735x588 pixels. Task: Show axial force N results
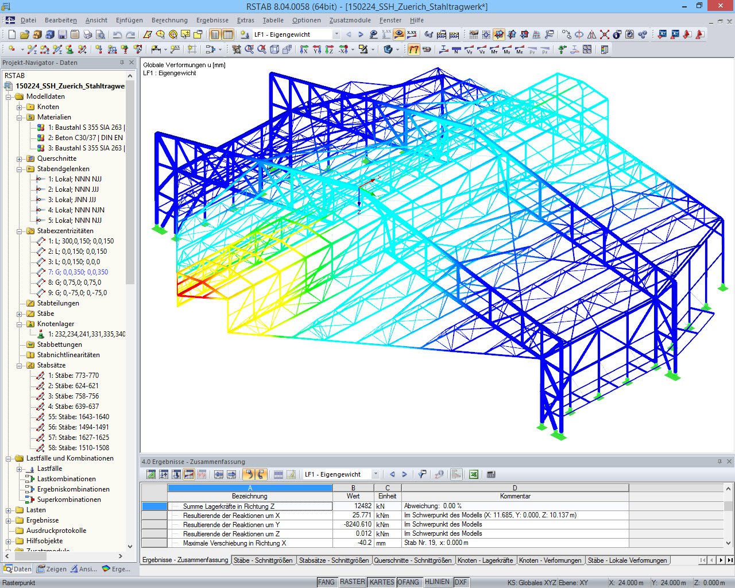(x=457, y=49)
